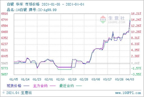Click the 6005 price axis label
144x97 pixels.
point(5,56)
